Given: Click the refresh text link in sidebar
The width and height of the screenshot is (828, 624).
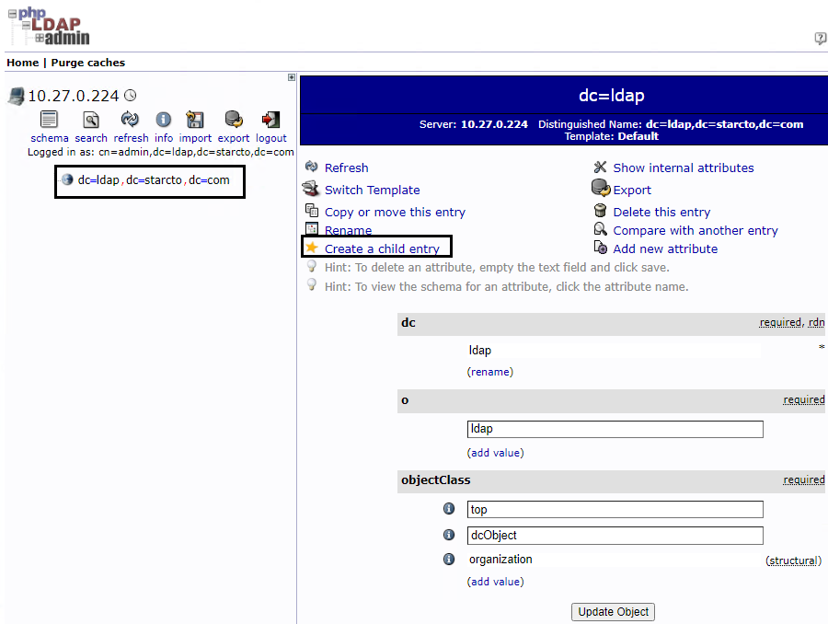Looking at the screenshot, I should (131, 138).
